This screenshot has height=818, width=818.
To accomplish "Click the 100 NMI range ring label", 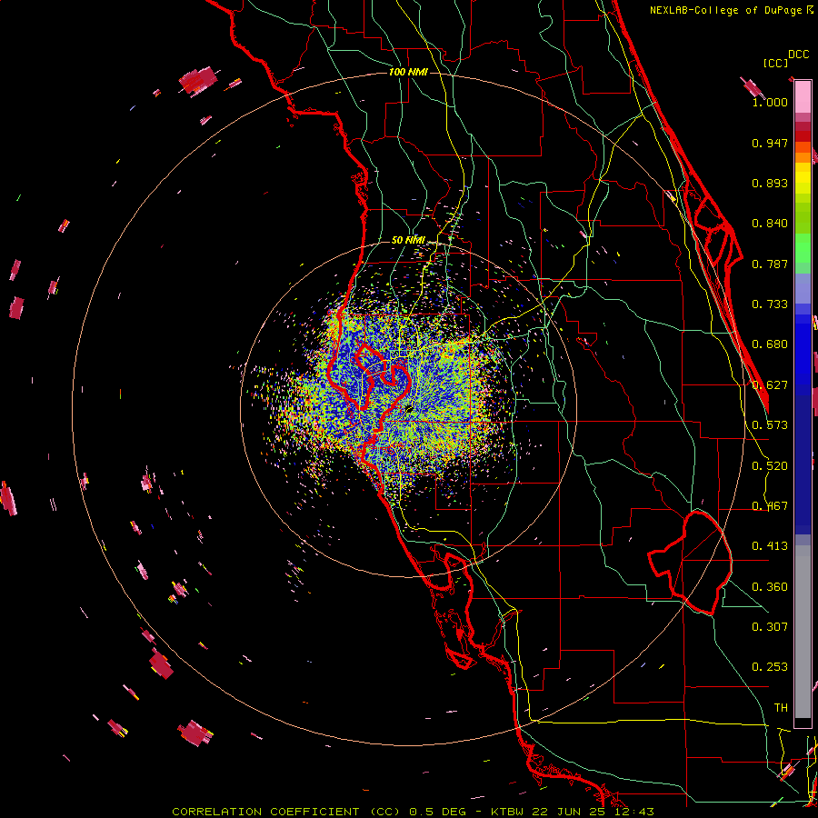I will tap(408, 72).
